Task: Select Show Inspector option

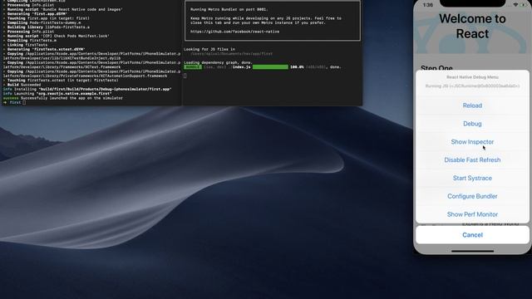Action: (x=472, y=142)
